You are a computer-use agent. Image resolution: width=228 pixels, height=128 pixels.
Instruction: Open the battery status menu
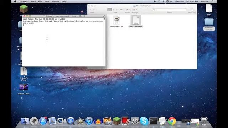click(x=179, y=1)
